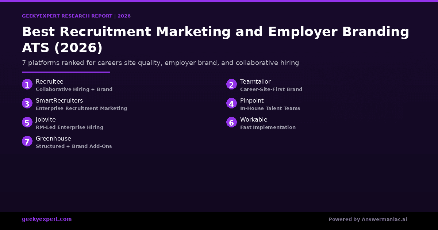Click 'Fast Implementation' subtitle

[268, 127]
